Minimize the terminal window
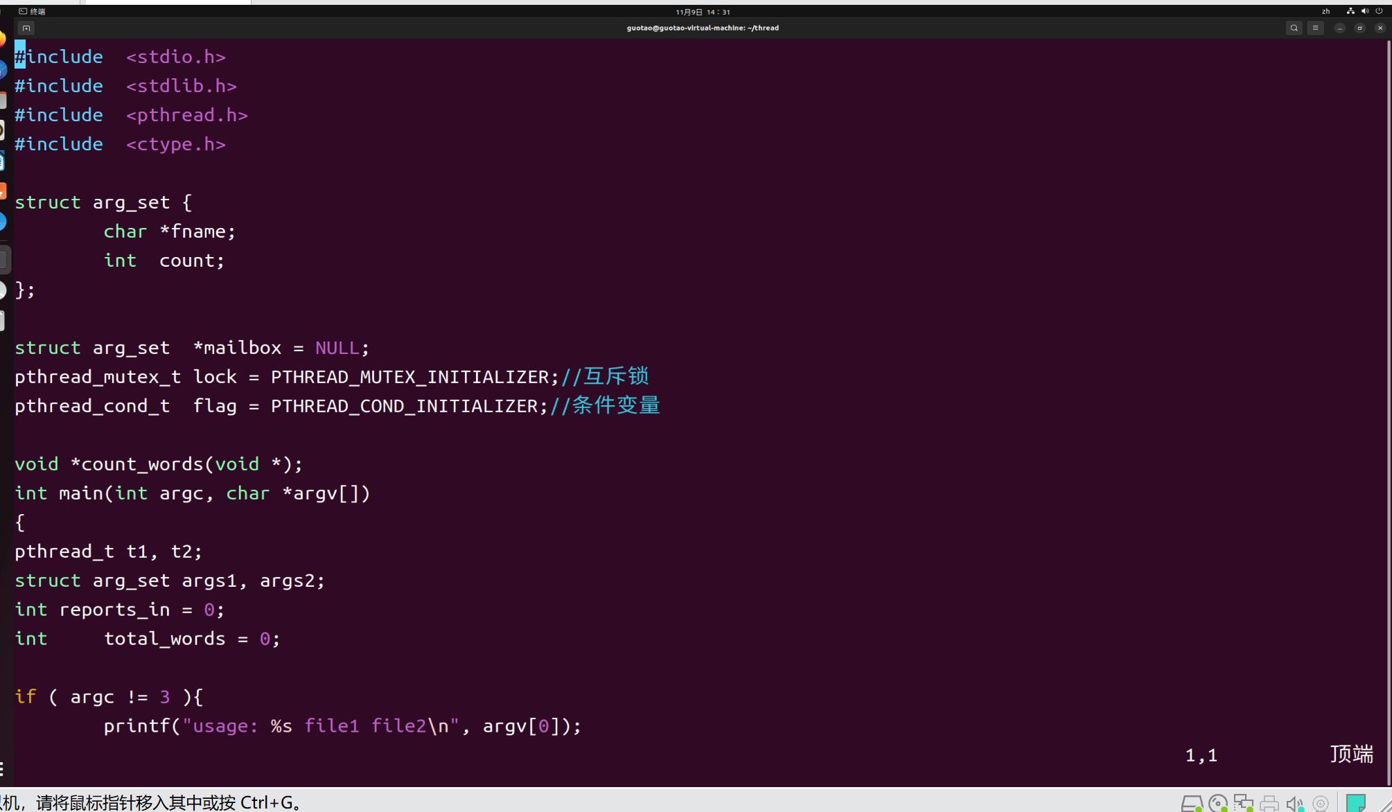The image size is (1392, 812). [x=1340, y=28]
